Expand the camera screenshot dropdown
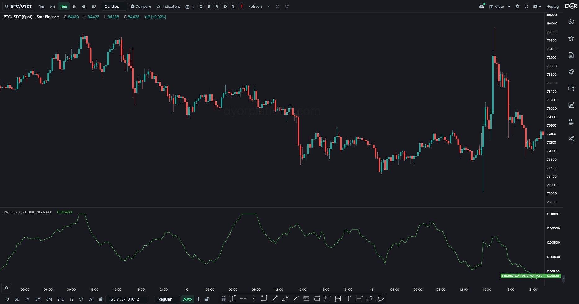579x304 pixels. coord(540,7)
